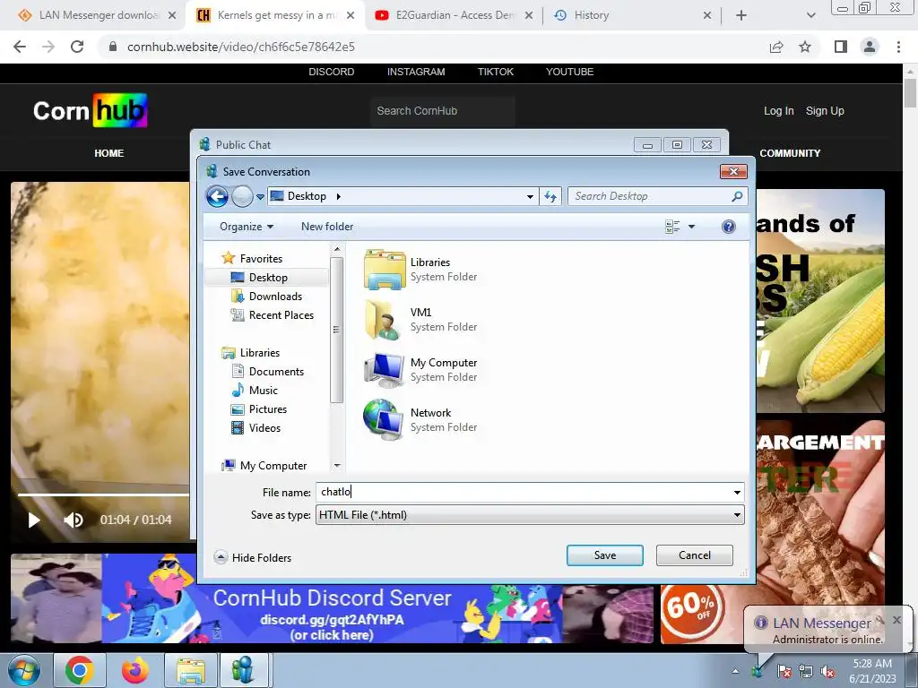
Task: Click the refresh button beside the Desktop address bar
Action: click(x=550, y=196)
